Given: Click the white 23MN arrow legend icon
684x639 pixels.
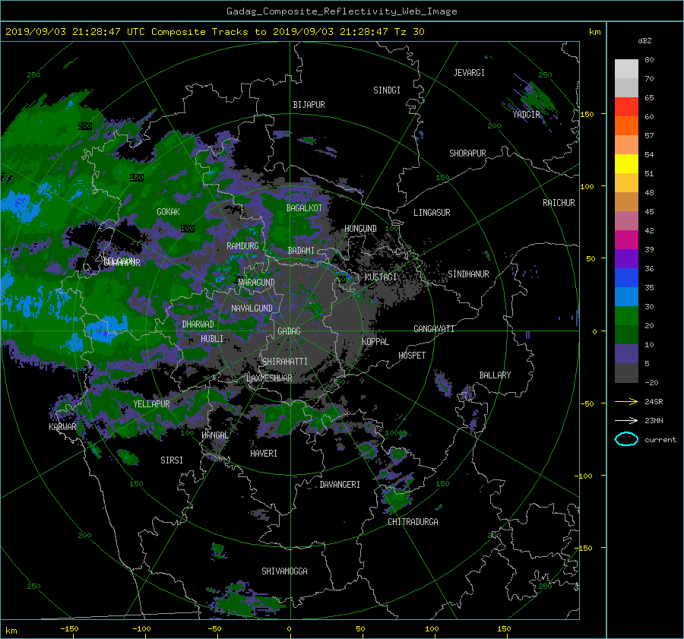Looking at the screenshot, I should click(626, 420).
